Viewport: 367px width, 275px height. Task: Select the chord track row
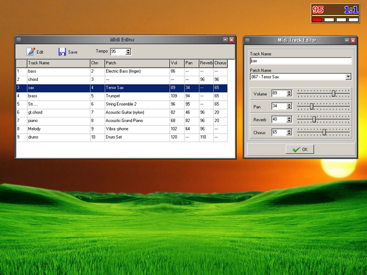point(122,80)
